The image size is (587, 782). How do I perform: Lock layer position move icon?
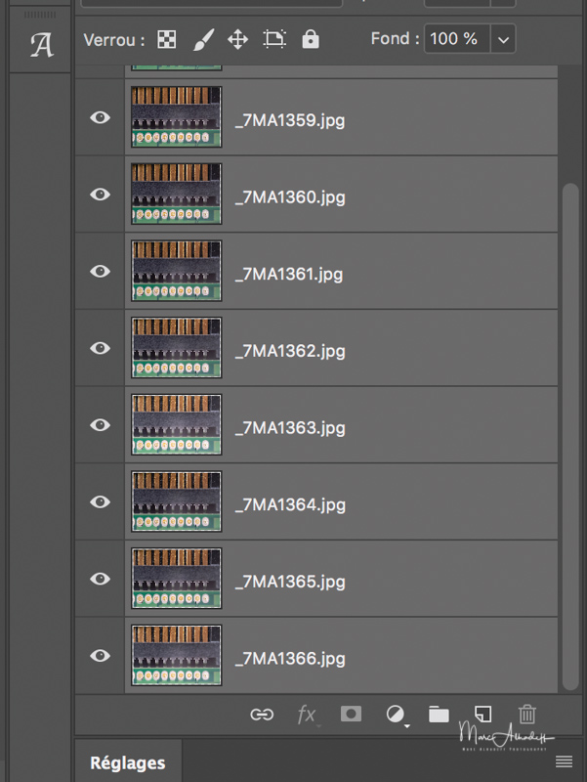click(x=237, y=40)
